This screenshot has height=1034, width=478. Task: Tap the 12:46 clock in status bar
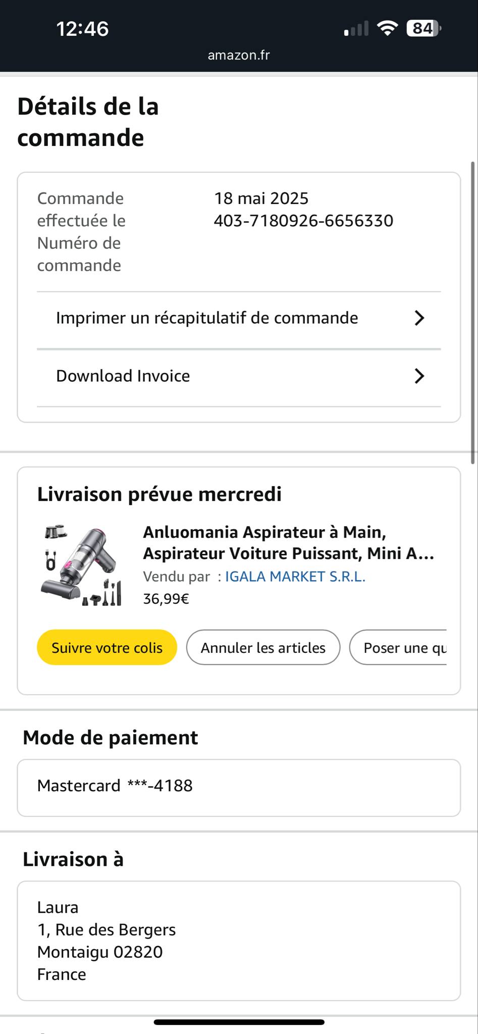click(x=82, y=29)
